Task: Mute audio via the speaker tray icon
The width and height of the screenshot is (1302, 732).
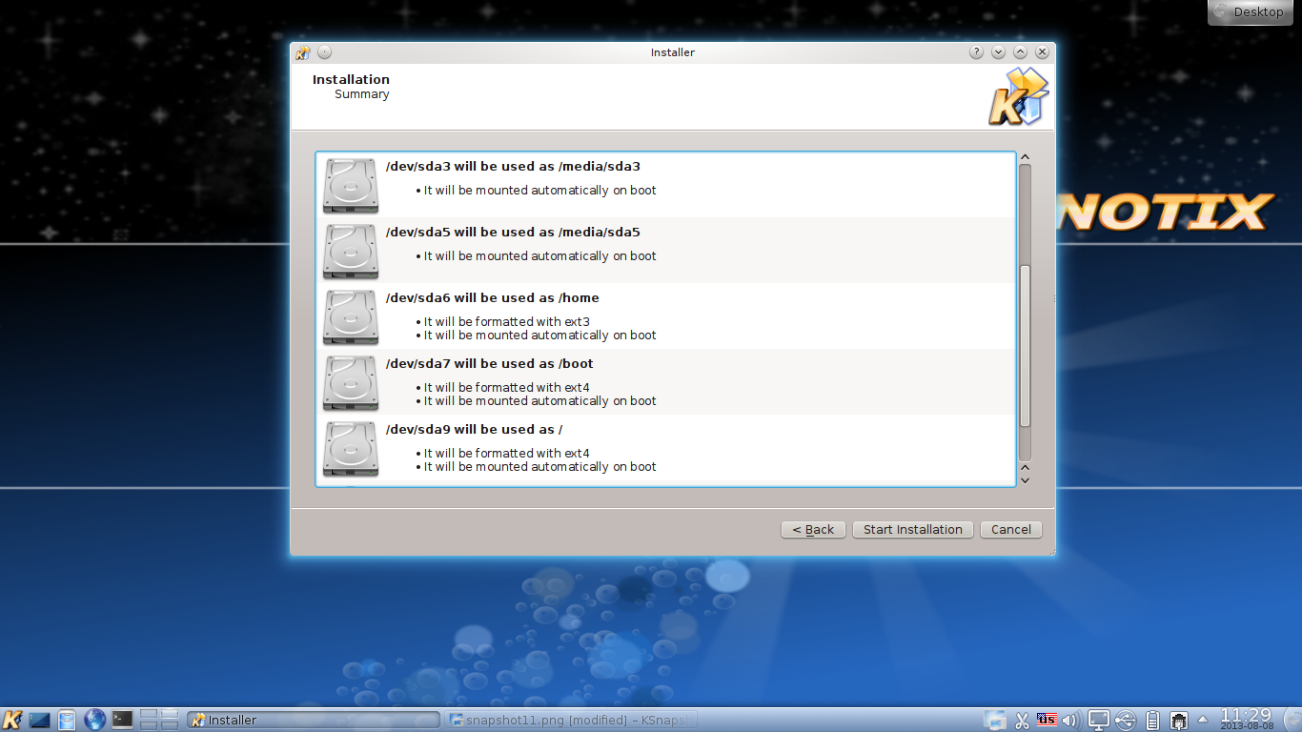Action: pos(1071,720)
